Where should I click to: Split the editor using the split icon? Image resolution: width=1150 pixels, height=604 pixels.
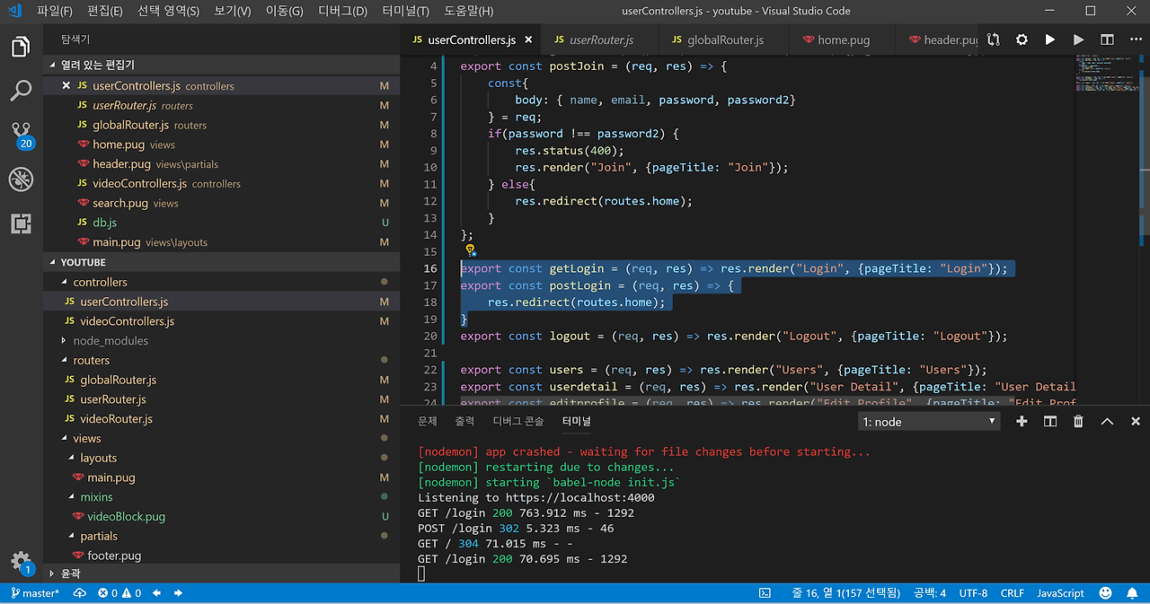click(1107, 39)
